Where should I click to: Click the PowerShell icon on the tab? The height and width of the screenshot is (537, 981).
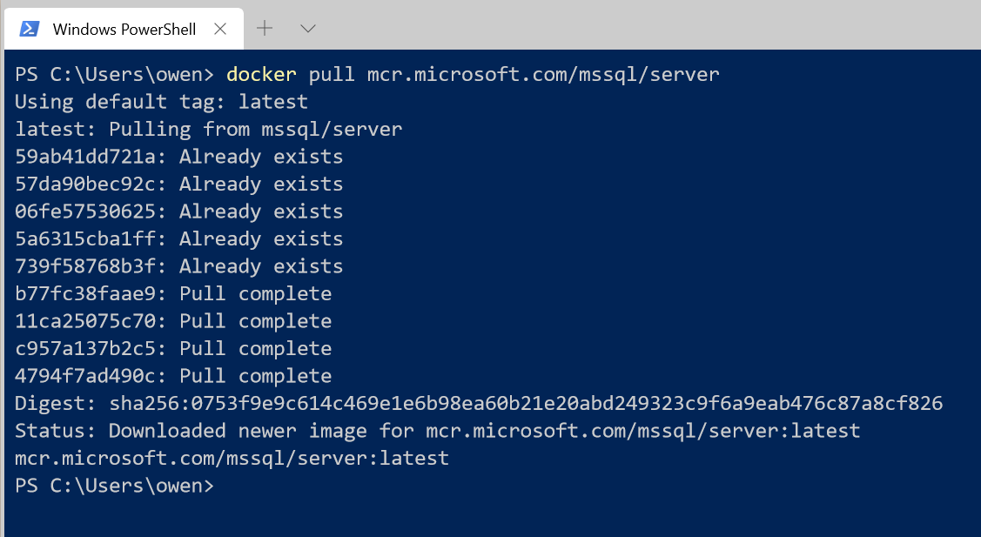pos(29,28)
